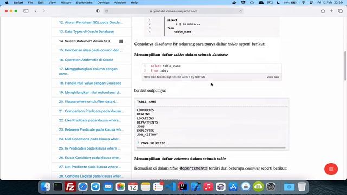Open lesson 28 Combine Logical
Screen dimensions: 347x195
(x=91, y=176)
